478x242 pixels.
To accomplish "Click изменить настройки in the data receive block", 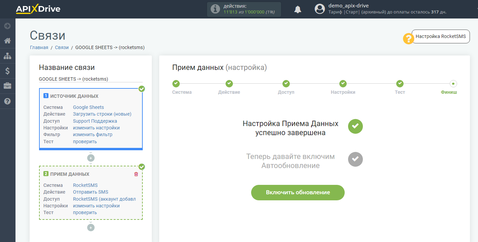I will pos(96,206).
